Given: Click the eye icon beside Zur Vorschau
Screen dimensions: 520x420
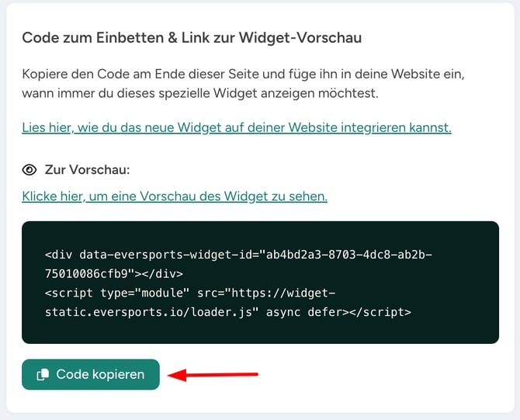Looking at the screenshot, I should pos(29,169).
